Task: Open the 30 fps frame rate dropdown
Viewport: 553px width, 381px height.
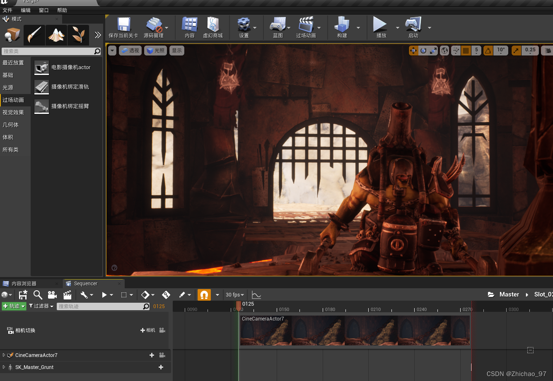Action: tap(235, 295)
